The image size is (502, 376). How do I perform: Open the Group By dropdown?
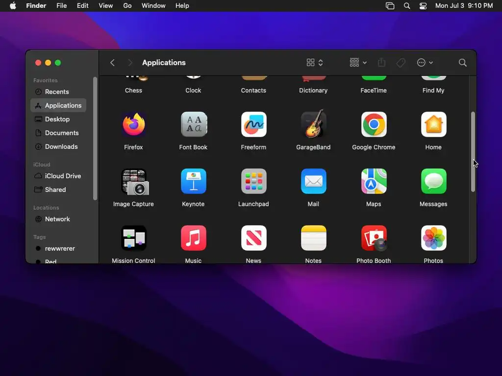358,63
